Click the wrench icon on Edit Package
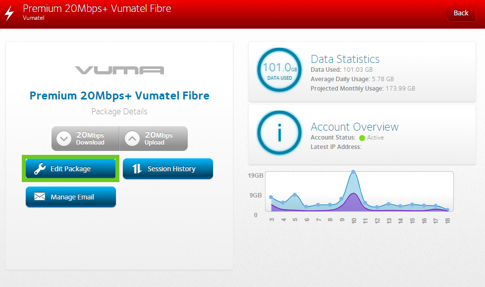This screenshot has height=287, width=485. tap(40, 169)
